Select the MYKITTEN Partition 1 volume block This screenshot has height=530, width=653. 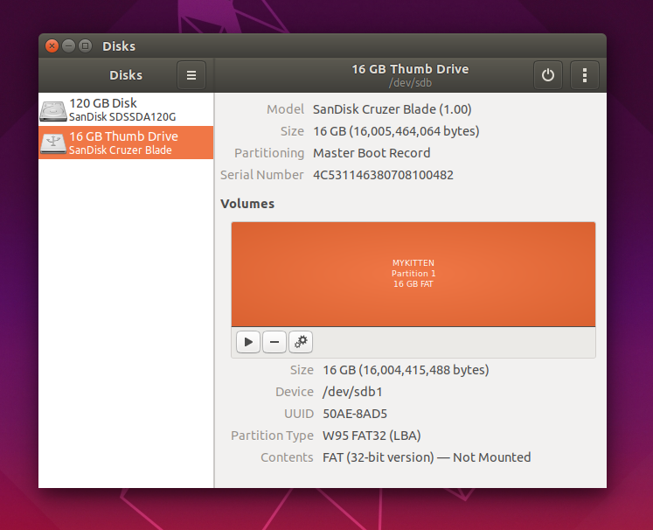(x=413, y=274)
